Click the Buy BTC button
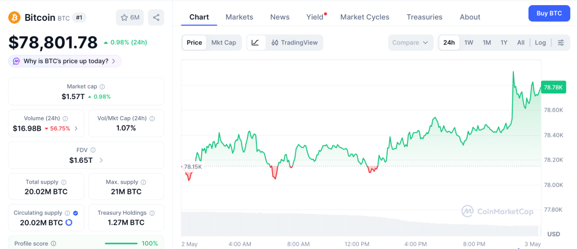This screenshot has height=249, width=577. click(x=549, y=14)
